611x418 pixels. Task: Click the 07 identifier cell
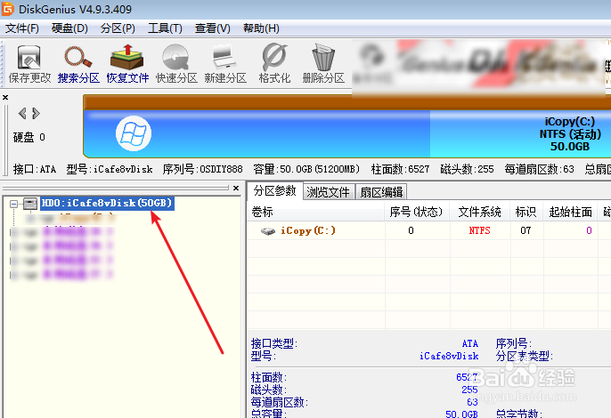coord(525,231)
